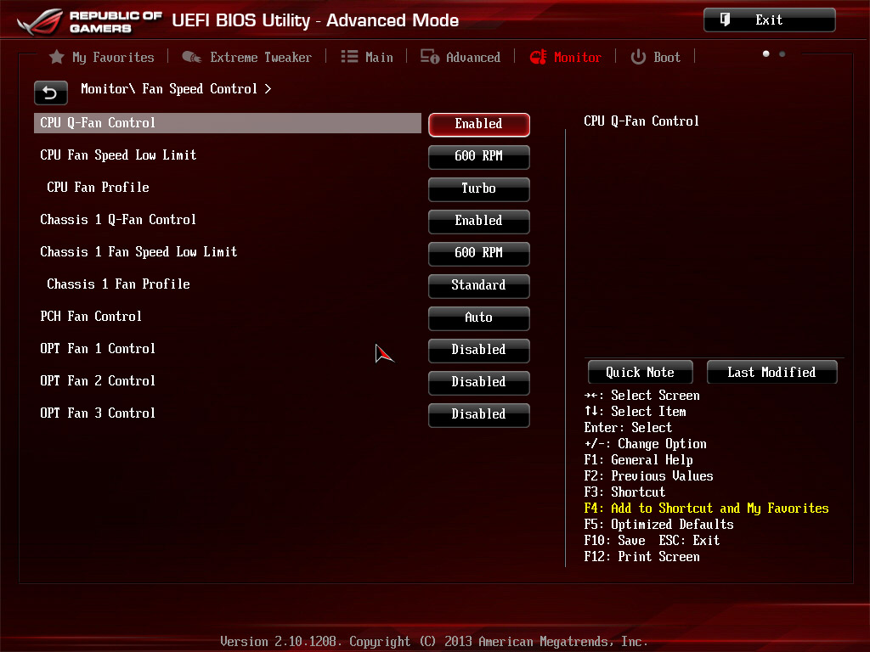Change Chassis 1 Q-Fan Control Enabled value

click(479, 222)
